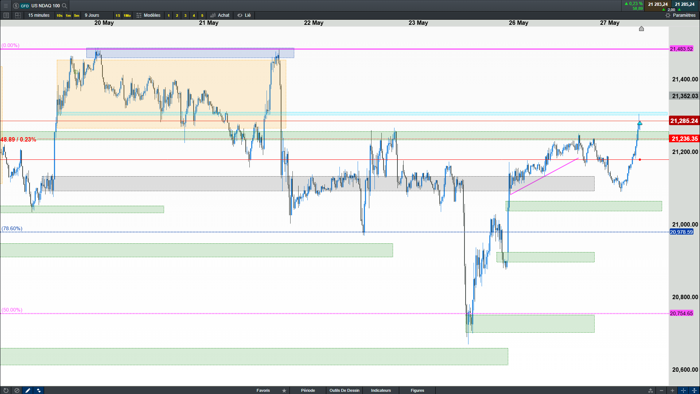The height and width of the screenshot is (394, 700).
Task: Open the list view panel icon
Action: pyautogui.click(x=6, y=15)
